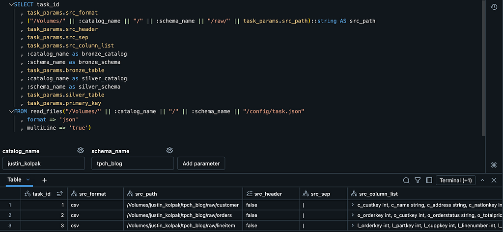The height and width of the screenshot is (232, 503).
Task: Open the Table tab dropdown arrow
Action: tap(28, 180)
